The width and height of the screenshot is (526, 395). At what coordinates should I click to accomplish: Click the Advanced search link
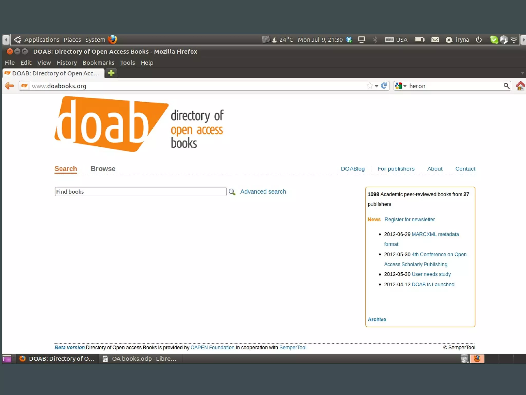pos(263,192)
